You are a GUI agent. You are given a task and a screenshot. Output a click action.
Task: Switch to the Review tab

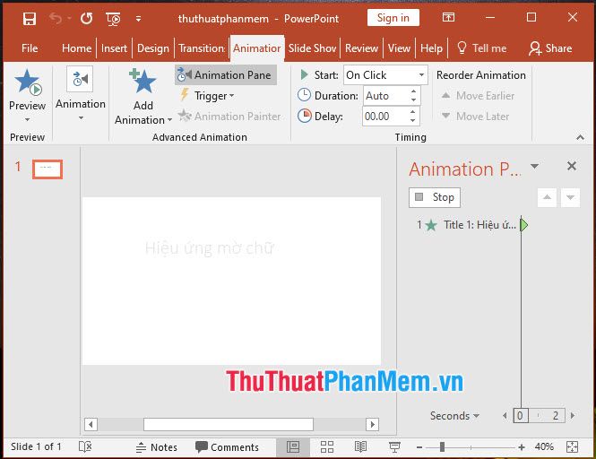coord(361,48)
